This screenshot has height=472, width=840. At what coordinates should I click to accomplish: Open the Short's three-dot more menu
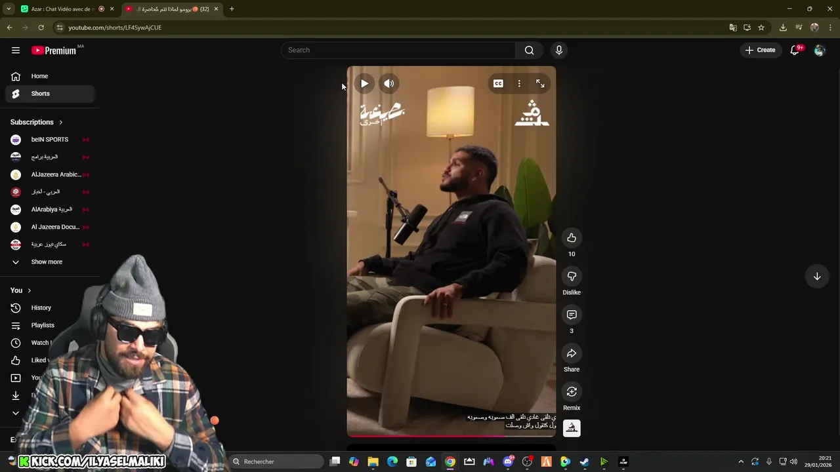pyautogui.click(x=519, y=83)
